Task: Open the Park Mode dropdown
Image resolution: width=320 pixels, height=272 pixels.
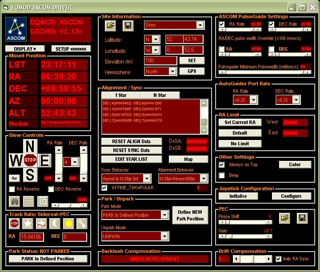Action: (164, 215)
